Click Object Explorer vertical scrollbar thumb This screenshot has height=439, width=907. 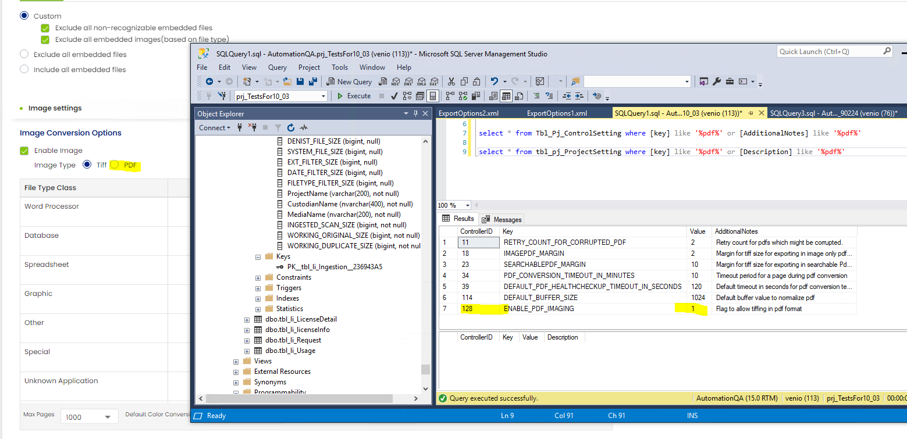pyautogui.click(x=426, y=369)
